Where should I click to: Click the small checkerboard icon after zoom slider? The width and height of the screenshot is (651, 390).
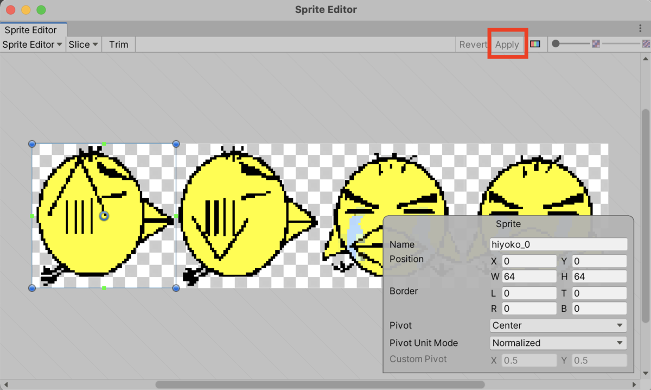tap(596, 44)
